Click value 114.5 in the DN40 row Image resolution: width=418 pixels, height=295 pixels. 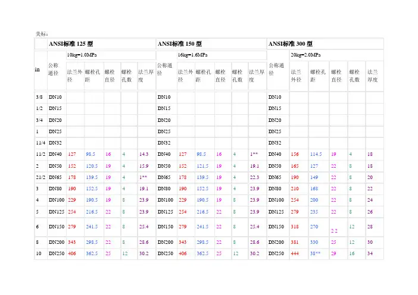tap(317, 154)
